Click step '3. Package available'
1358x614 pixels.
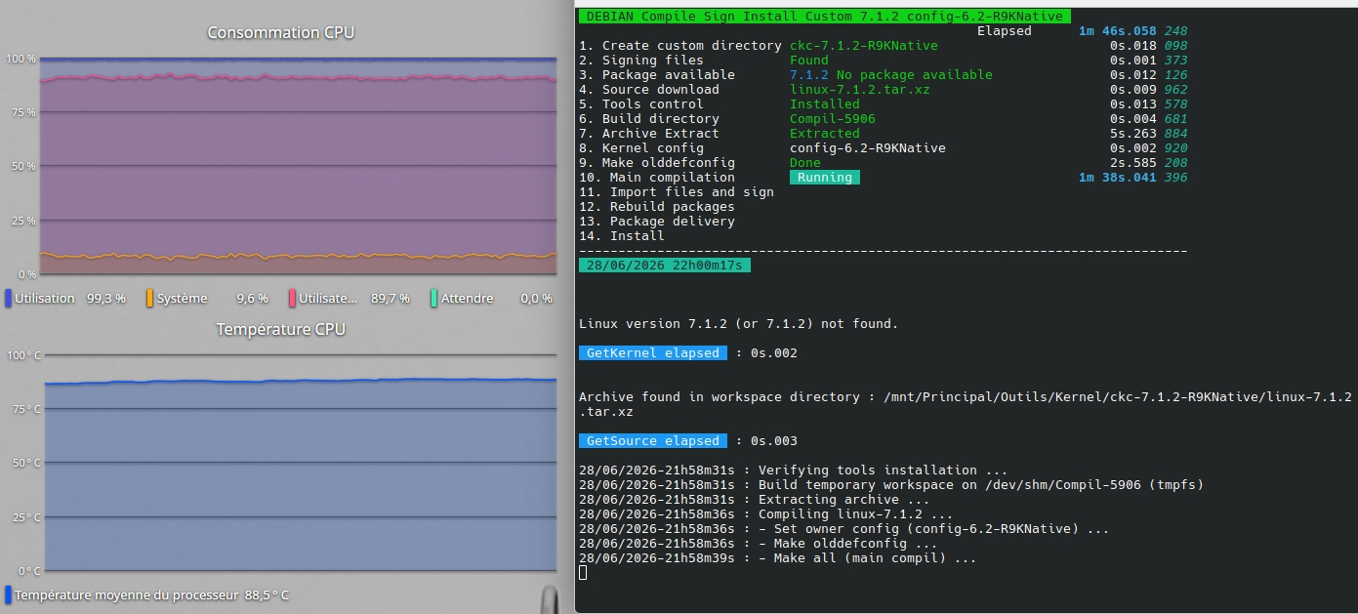coord(657,75)
